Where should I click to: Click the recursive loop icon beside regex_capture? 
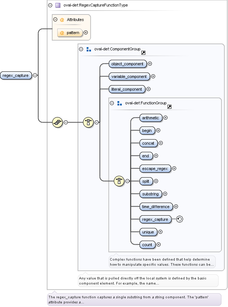[x=180, y=219]
